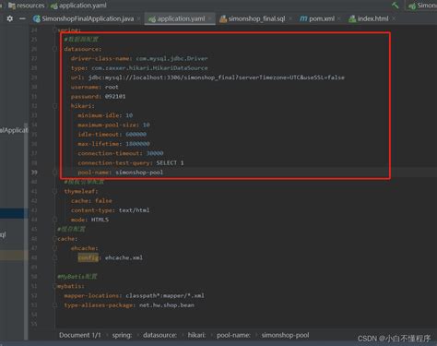Click the thymeleaf cache: false line
Viewport: 437px width, 346px height.
(91, 201)
